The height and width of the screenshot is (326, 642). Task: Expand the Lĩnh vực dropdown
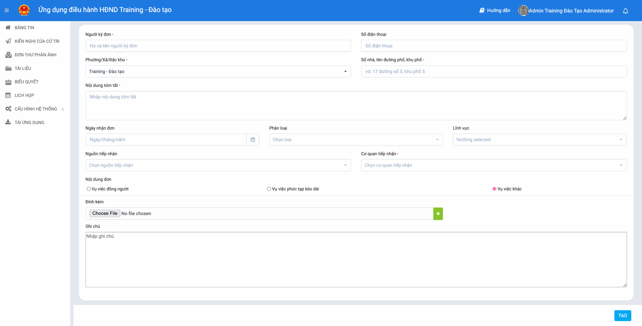coord(539,140)
